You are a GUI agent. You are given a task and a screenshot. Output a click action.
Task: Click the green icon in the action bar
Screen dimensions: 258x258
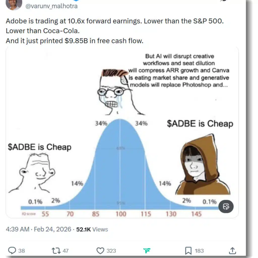[147, 251]
